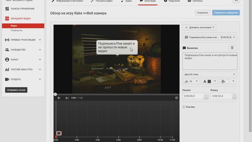Increase the Конец time with up arrow
The width and height of the screenshot is (252, 142).
coord(234,95)
